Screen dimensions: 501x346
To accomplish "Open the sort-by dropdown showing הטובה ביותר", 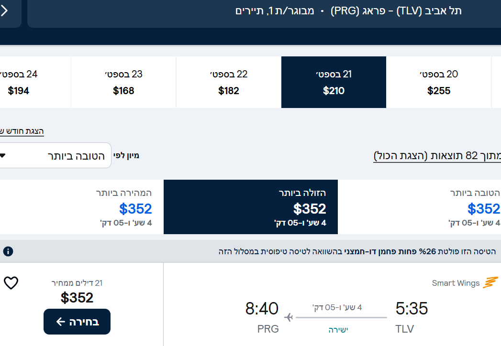I will pos(56,156).
